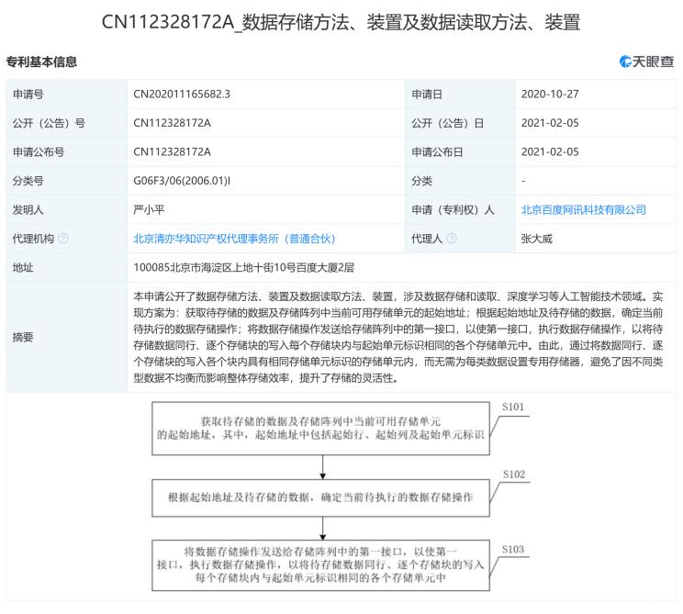683x614 pixels.
Task: Click the page title CN112328172A
Action: pyautogui.click(x=341, y=21)
